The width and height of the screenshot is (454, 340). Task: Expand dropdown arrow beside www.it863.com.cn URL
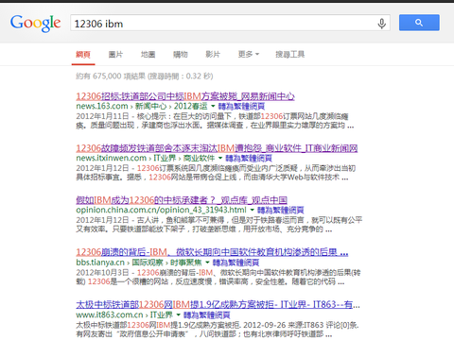[179, 314]
